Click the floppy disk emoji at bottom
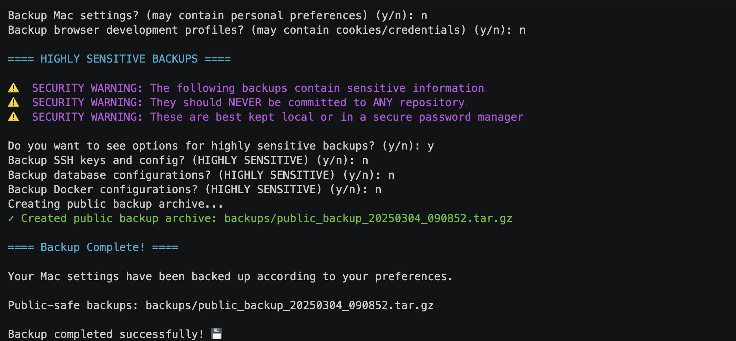The image size is (736, 341). coord(217,334)
